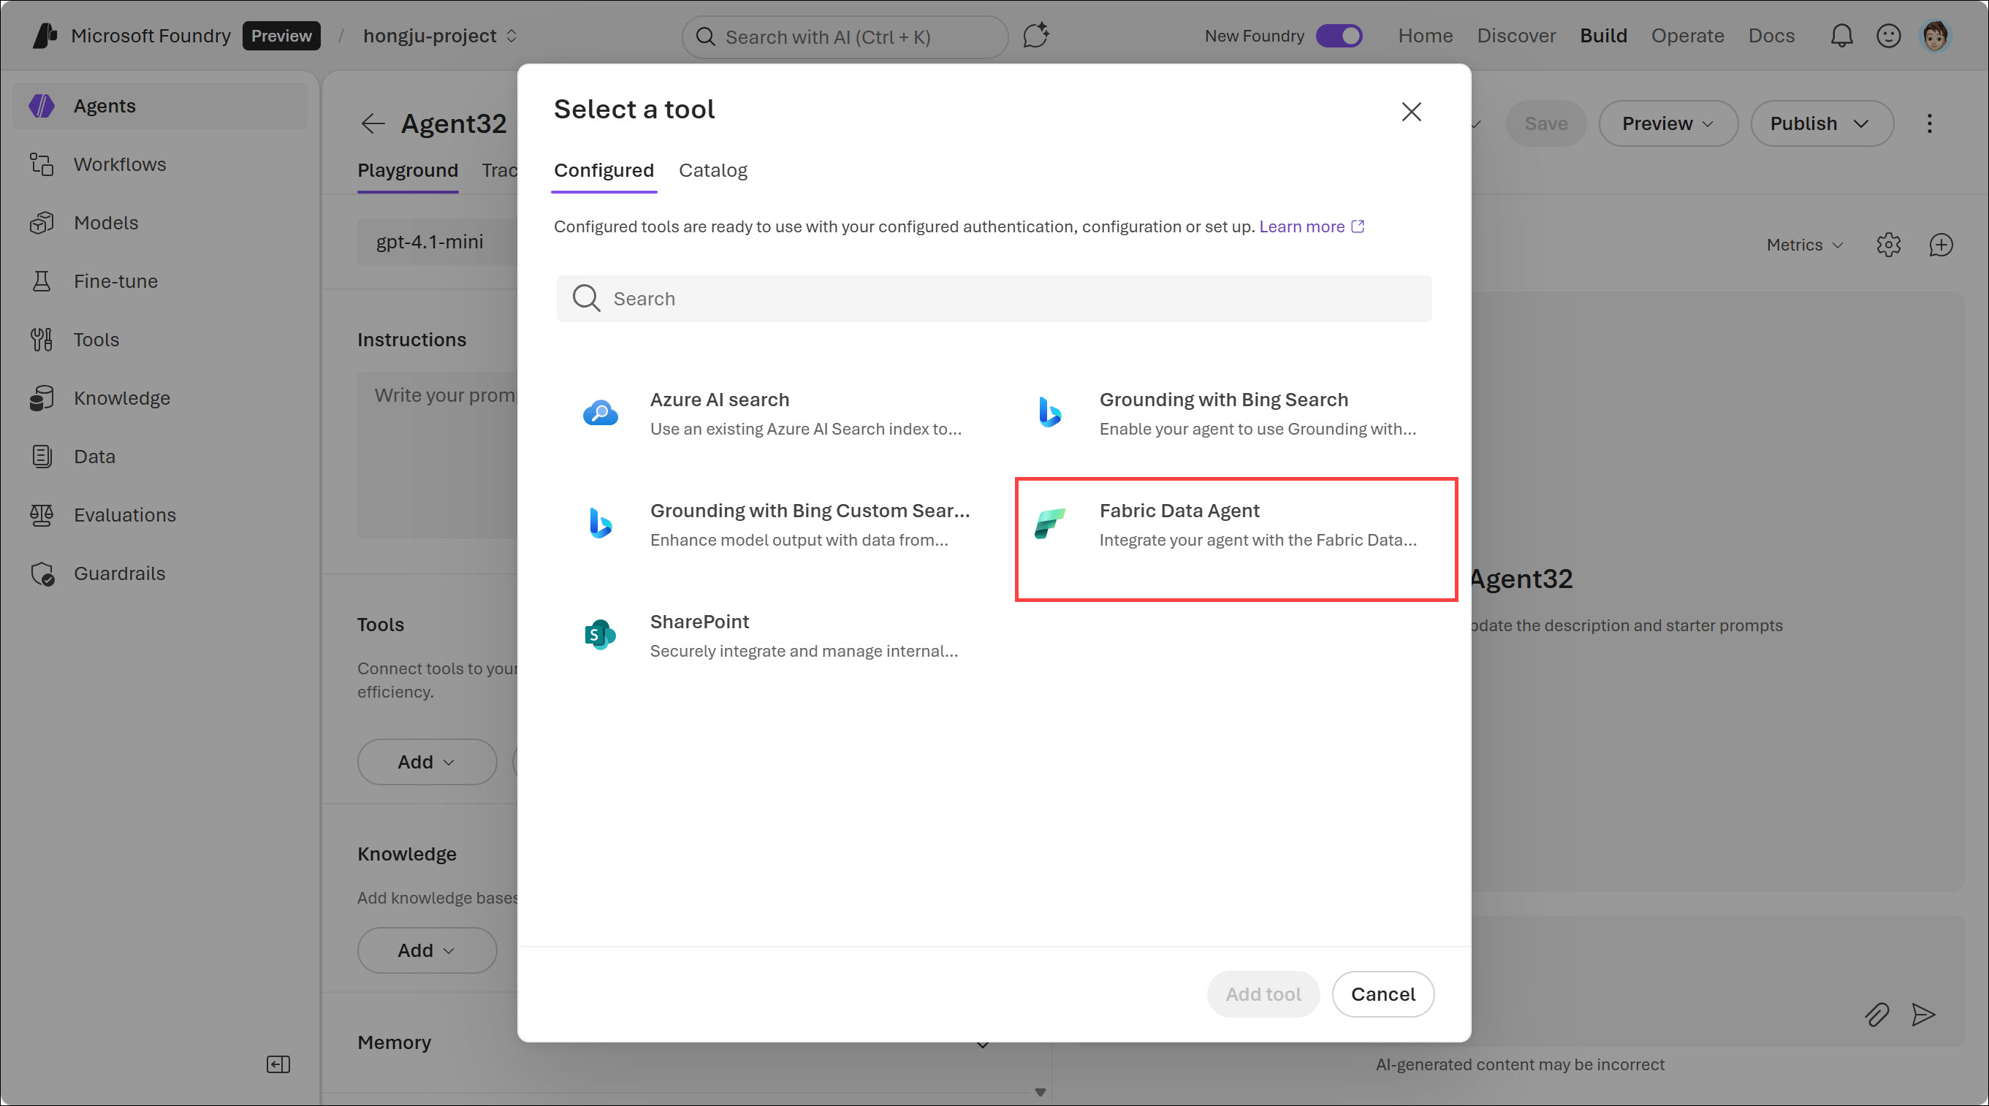Image resolution: width=1989 pixels, height=1106 pixels.
Task: Click the smiley feedback icon
Action: click(1888, 36)
